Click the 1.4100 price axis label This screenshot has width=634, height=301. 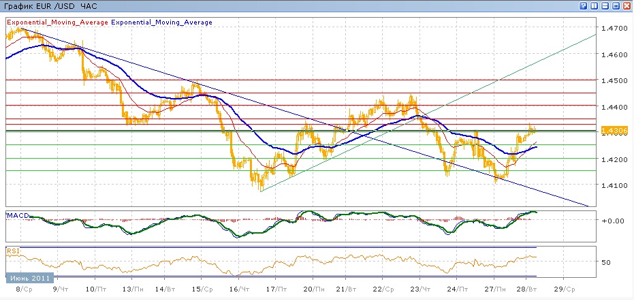click(612, 185)
